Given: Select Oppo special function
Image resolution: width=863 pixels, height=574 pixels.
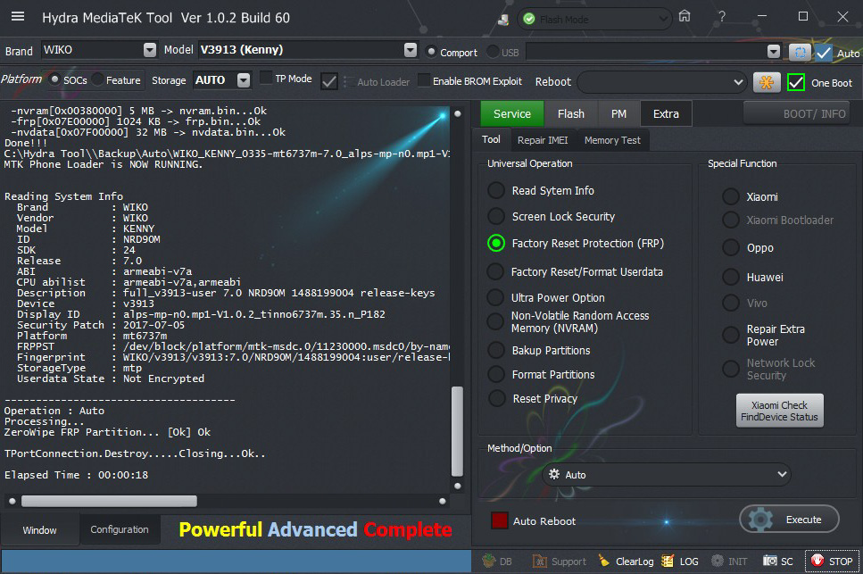Looking at the screenshot, I should (731, 247).
